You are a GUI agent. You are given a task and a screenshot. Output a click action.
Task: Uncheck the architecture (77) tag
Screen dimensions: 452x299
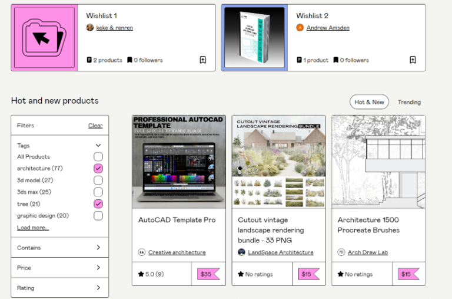(98, 168)
